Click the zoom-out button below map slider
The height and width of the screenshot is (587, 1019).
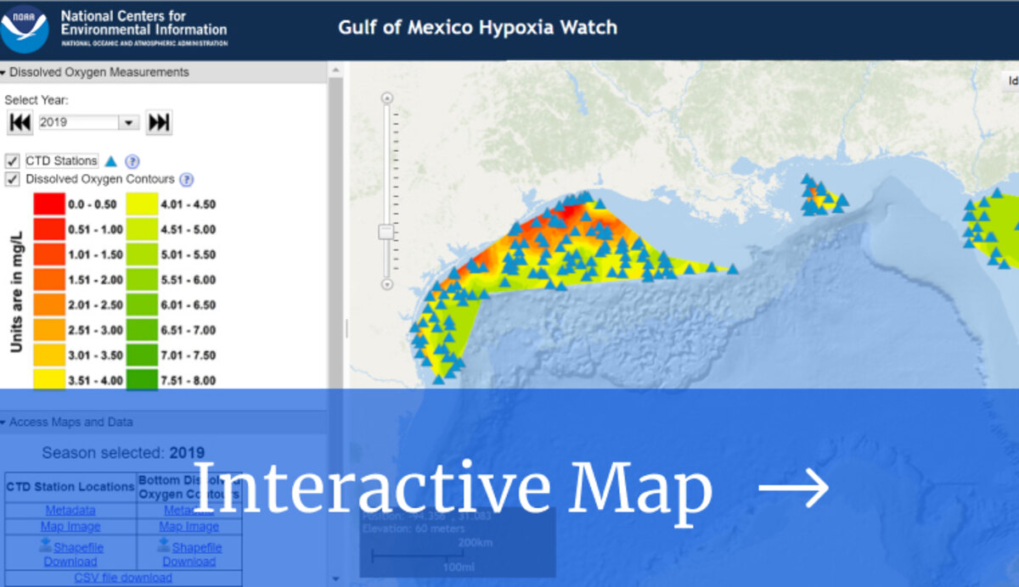387,284
